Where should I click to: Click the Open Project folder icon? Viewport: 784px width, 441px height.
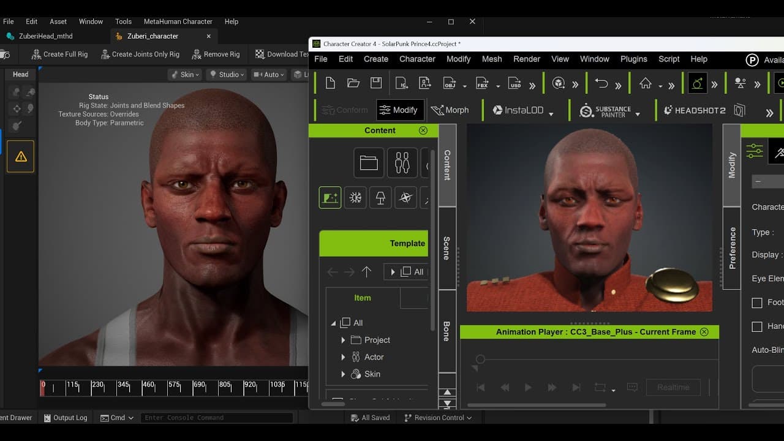click(353, 83)
